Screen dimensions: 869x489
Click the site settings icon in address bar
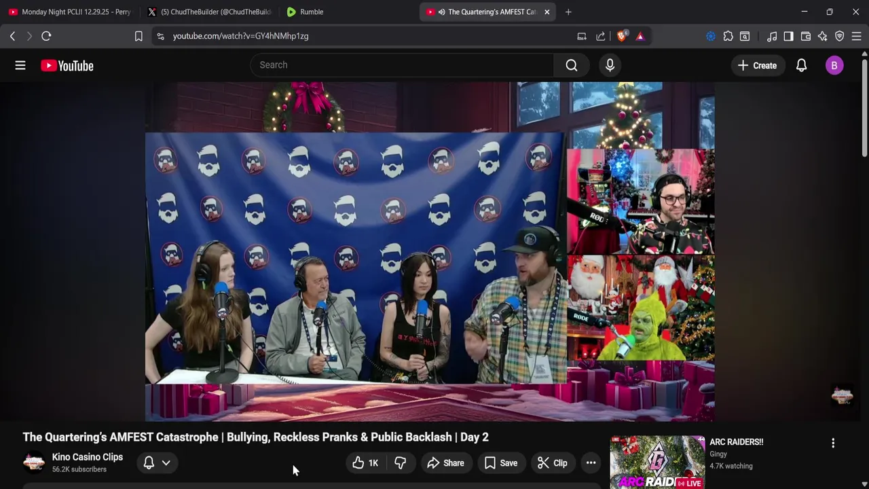160,36
